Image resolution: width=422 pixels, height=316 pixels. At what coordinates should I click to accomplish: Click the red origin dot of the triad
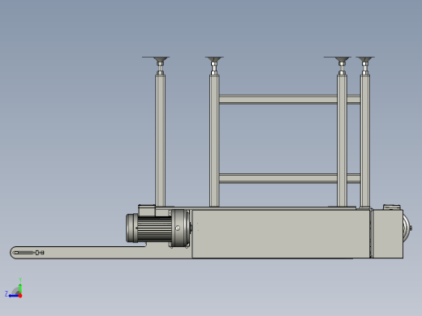click(x=20, y=296)
